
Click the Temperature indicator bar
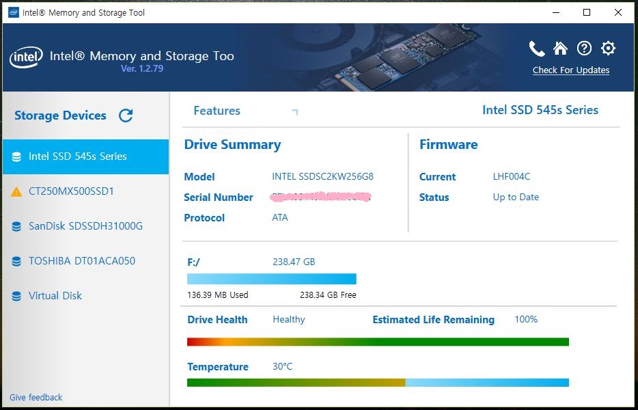[378, 382]
